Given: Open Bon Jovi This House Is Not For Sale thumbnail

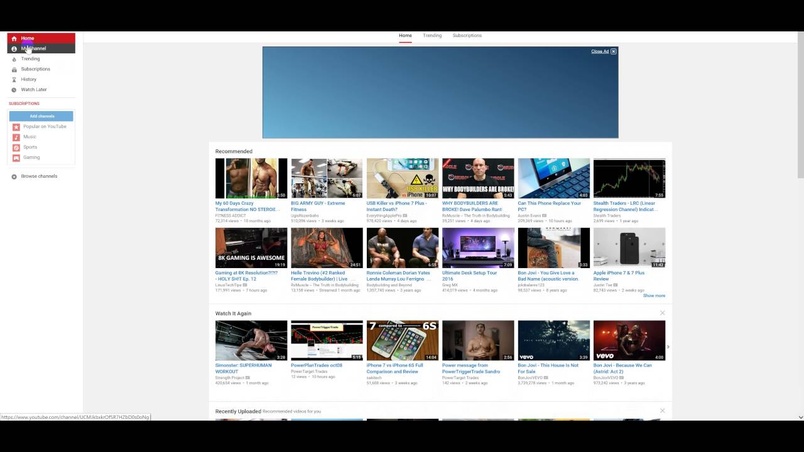Looking at the screenshot, I should tap(554, 341).
